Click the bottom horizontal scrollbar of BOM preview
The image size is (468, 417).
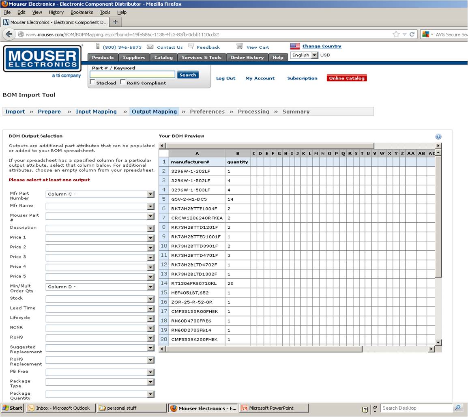(297, 348)
